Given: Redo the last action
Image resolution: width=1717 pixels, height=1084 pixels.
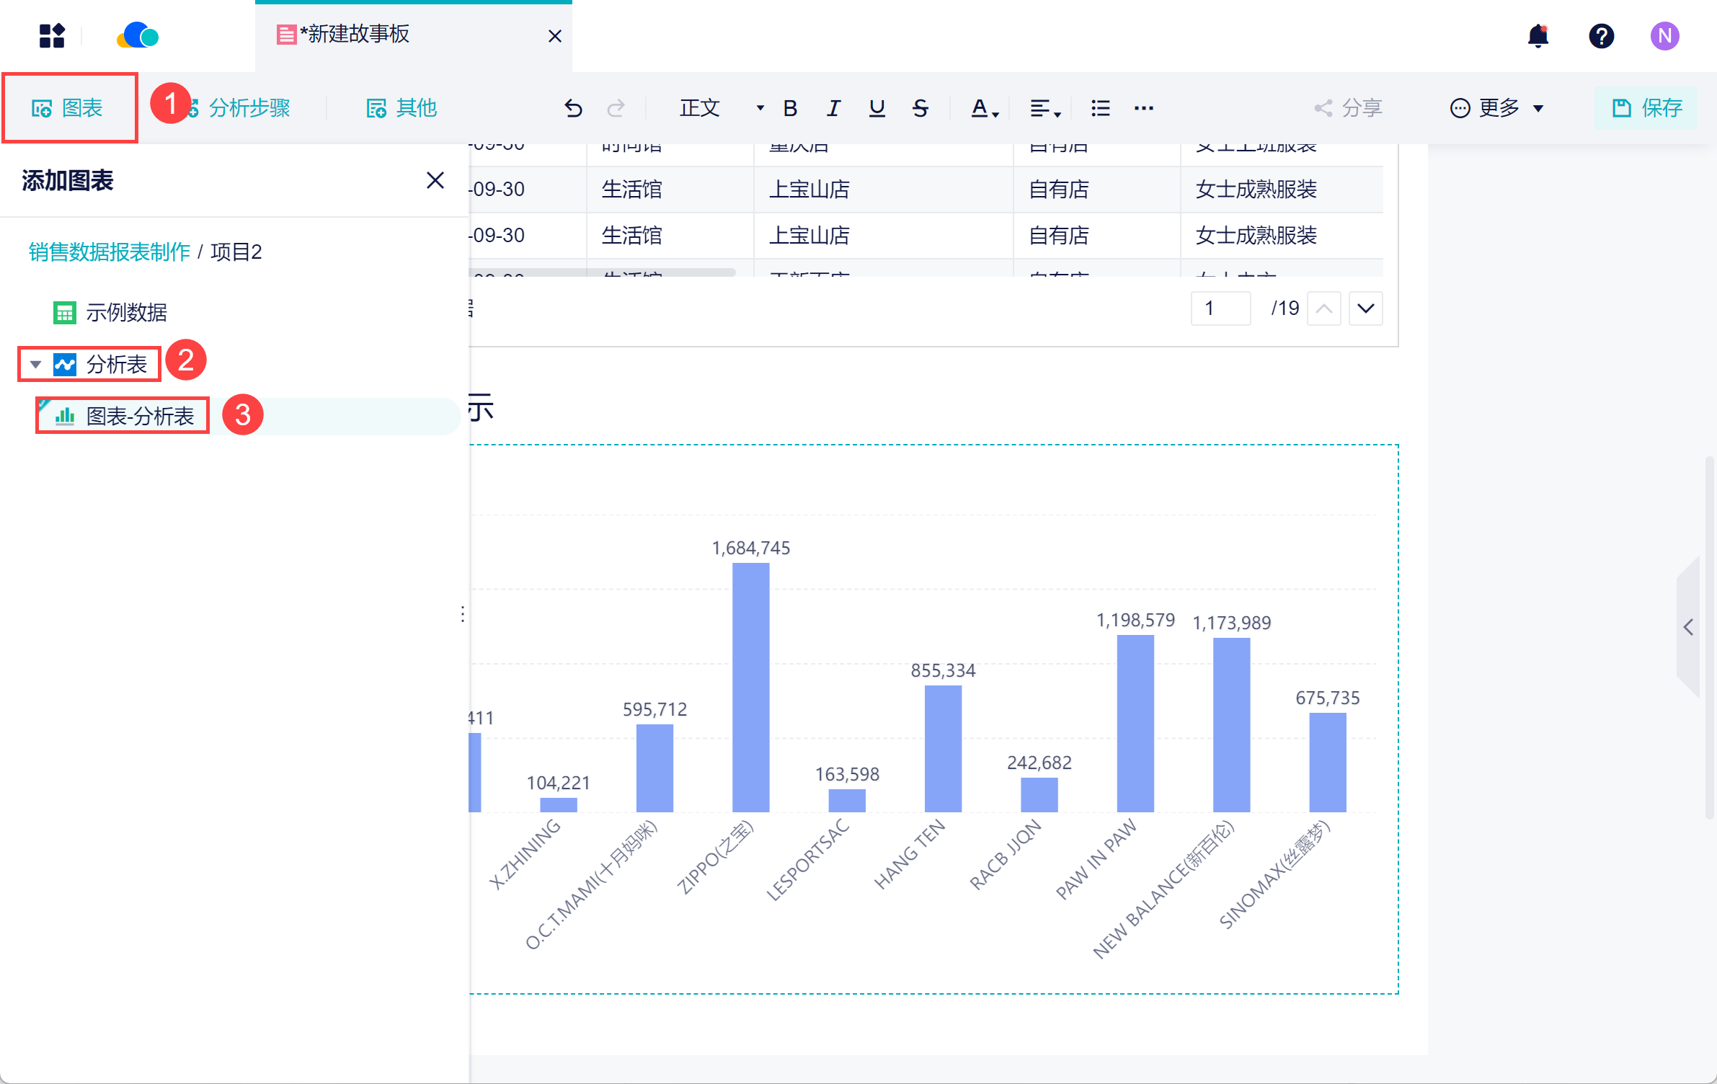Looking at the screenshot, I should pyautogui.click(x=616, y=108).
